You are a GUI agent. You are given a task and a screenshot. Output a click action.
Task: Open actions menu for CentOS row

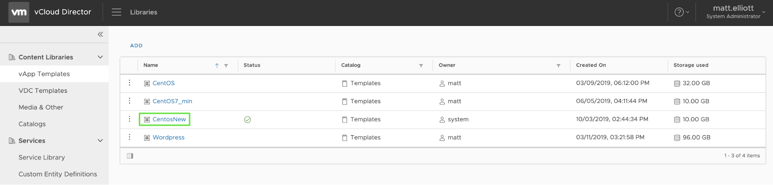[x=130, y=83]
